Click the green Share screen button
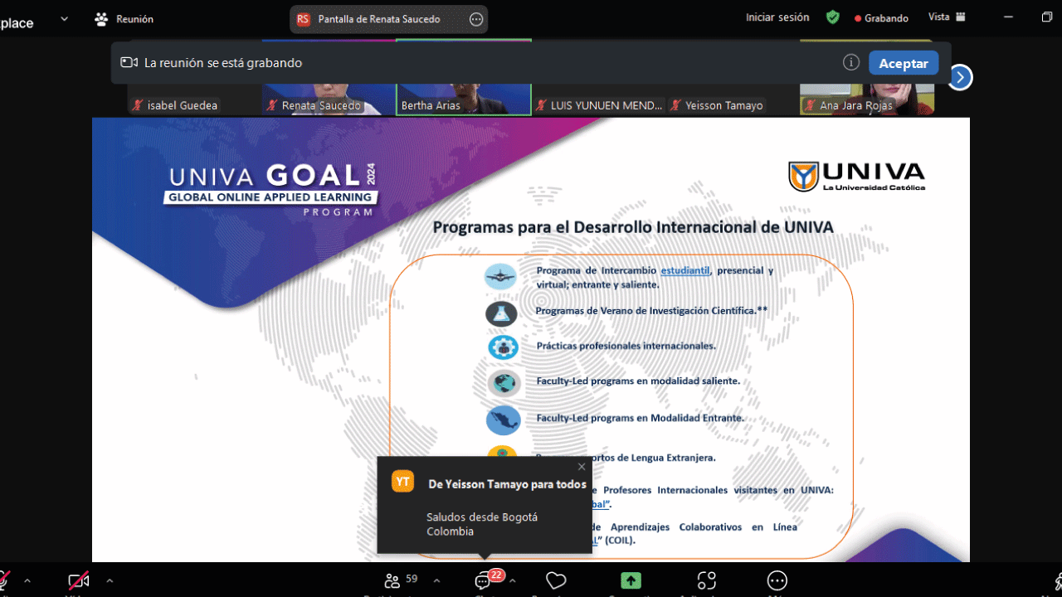This screenshot has height=597, width=1062. tap(631, 580)
